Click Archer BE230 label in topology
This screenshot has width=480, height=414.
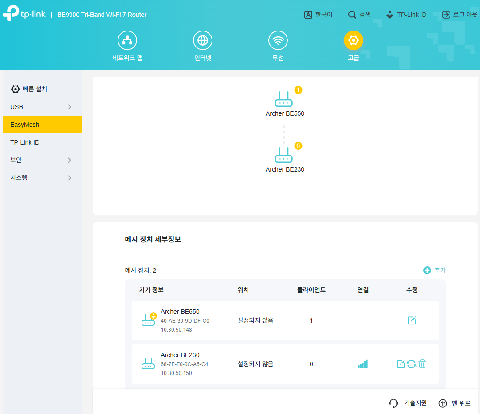[285, 169]
